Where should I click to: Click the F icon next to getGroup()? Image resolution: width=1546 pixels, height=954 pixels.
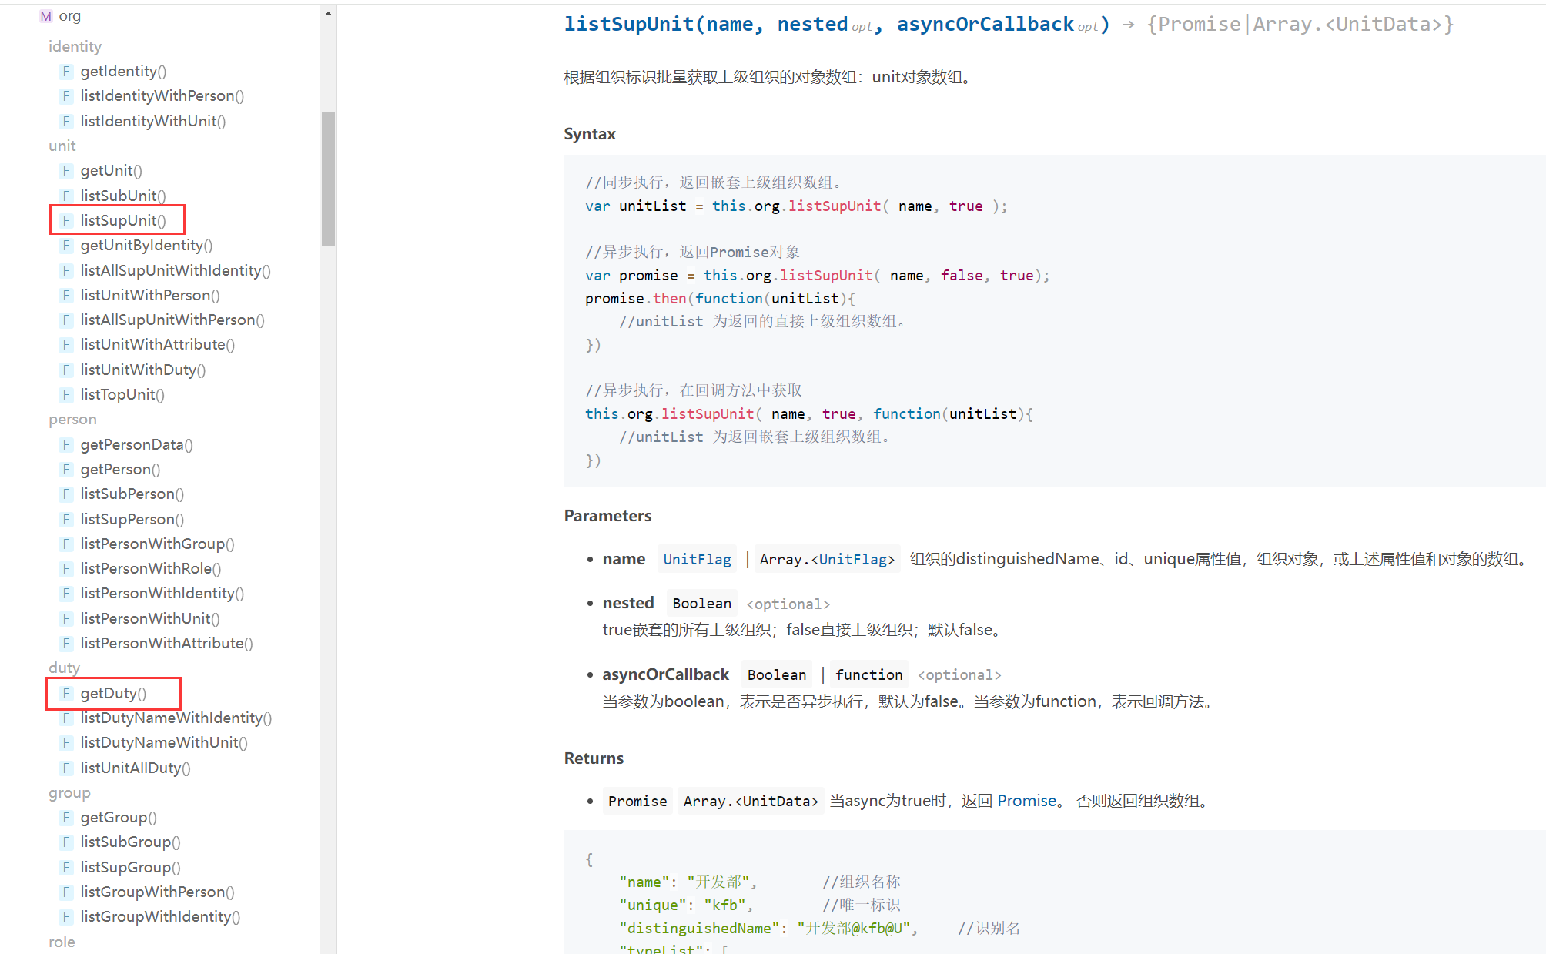tap(66, 818)
